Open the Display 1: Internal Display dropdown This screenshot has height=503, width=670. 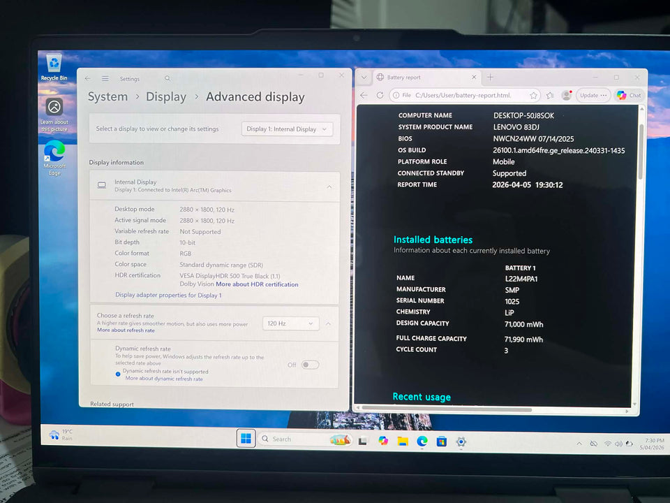[x=287, y=129]
